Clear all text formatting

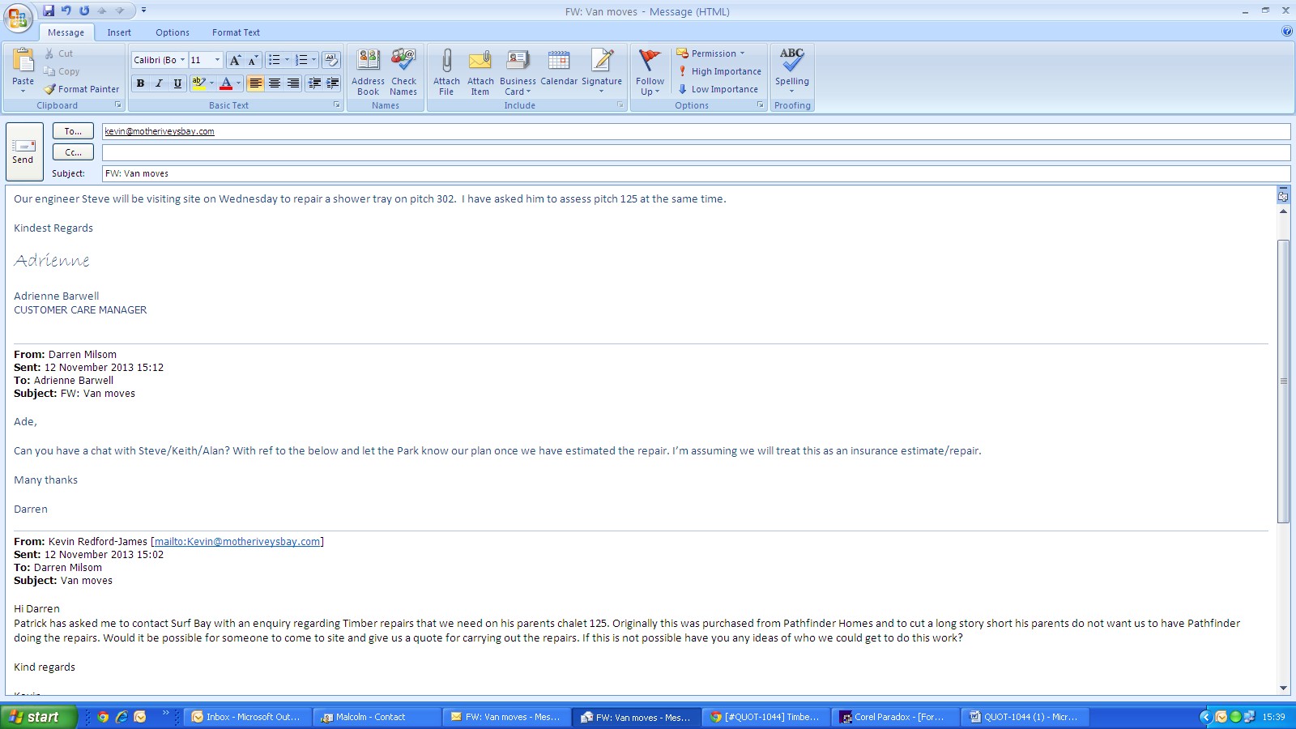click(x=330, y=60)
